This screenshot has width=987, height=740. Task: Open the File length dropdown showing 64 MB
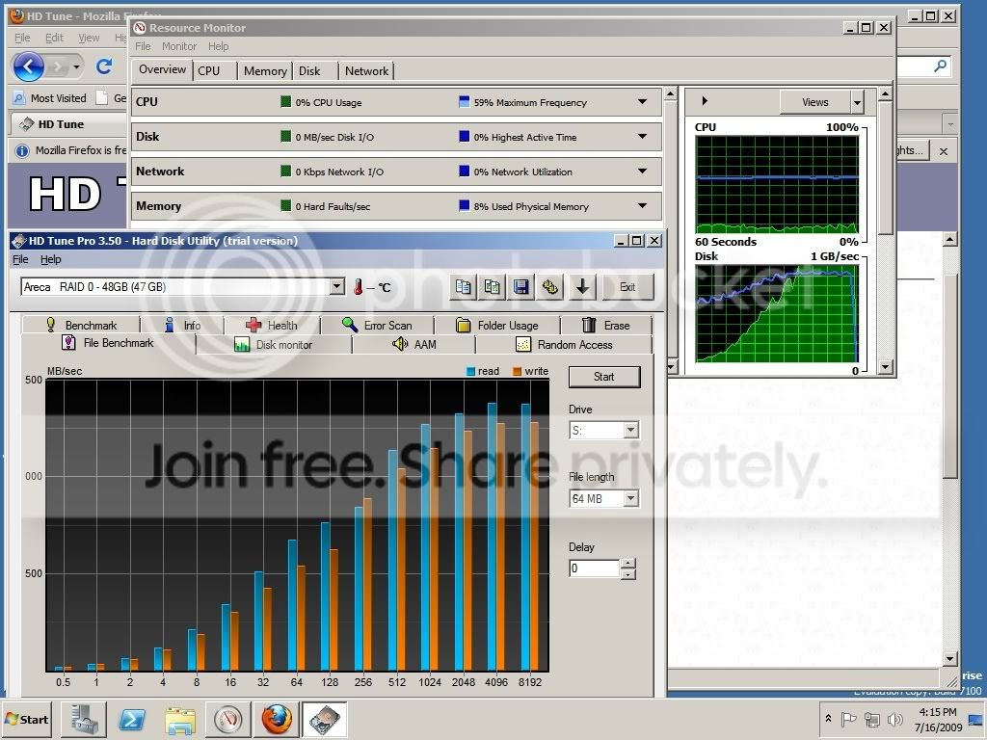point(628,498)
